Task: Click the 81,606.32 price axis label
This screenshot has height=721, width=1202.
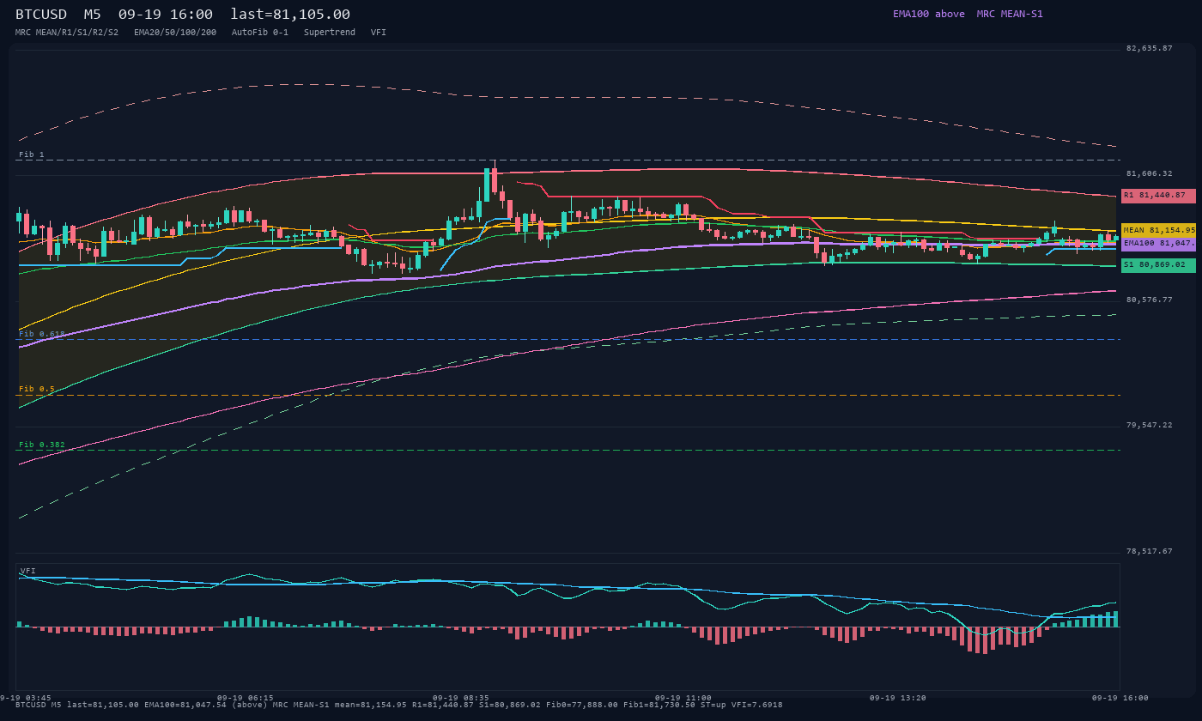Action: (x=1150, y=173)
